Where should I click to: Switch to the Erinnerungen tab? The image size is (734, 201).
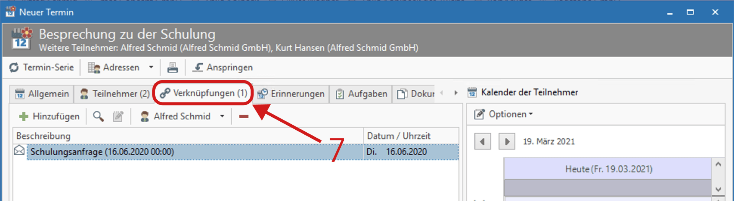pos(291,94)
